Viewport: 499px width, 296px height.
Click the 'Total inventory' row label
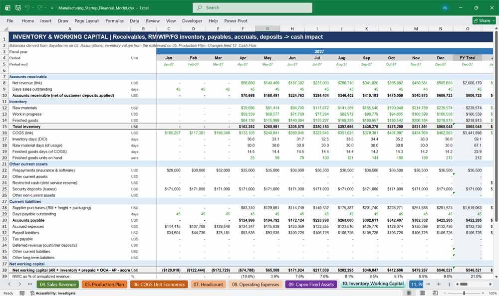coord(26,127)
